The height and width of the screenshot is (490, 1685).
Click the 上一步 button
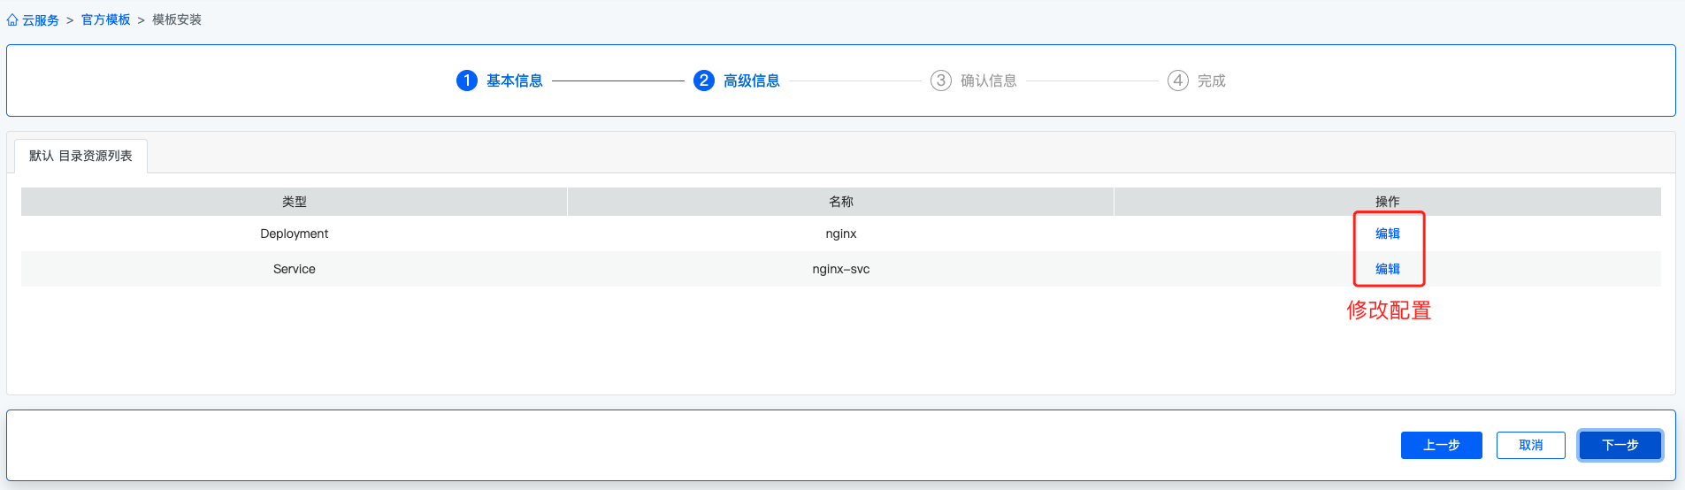click(1442, 445)
